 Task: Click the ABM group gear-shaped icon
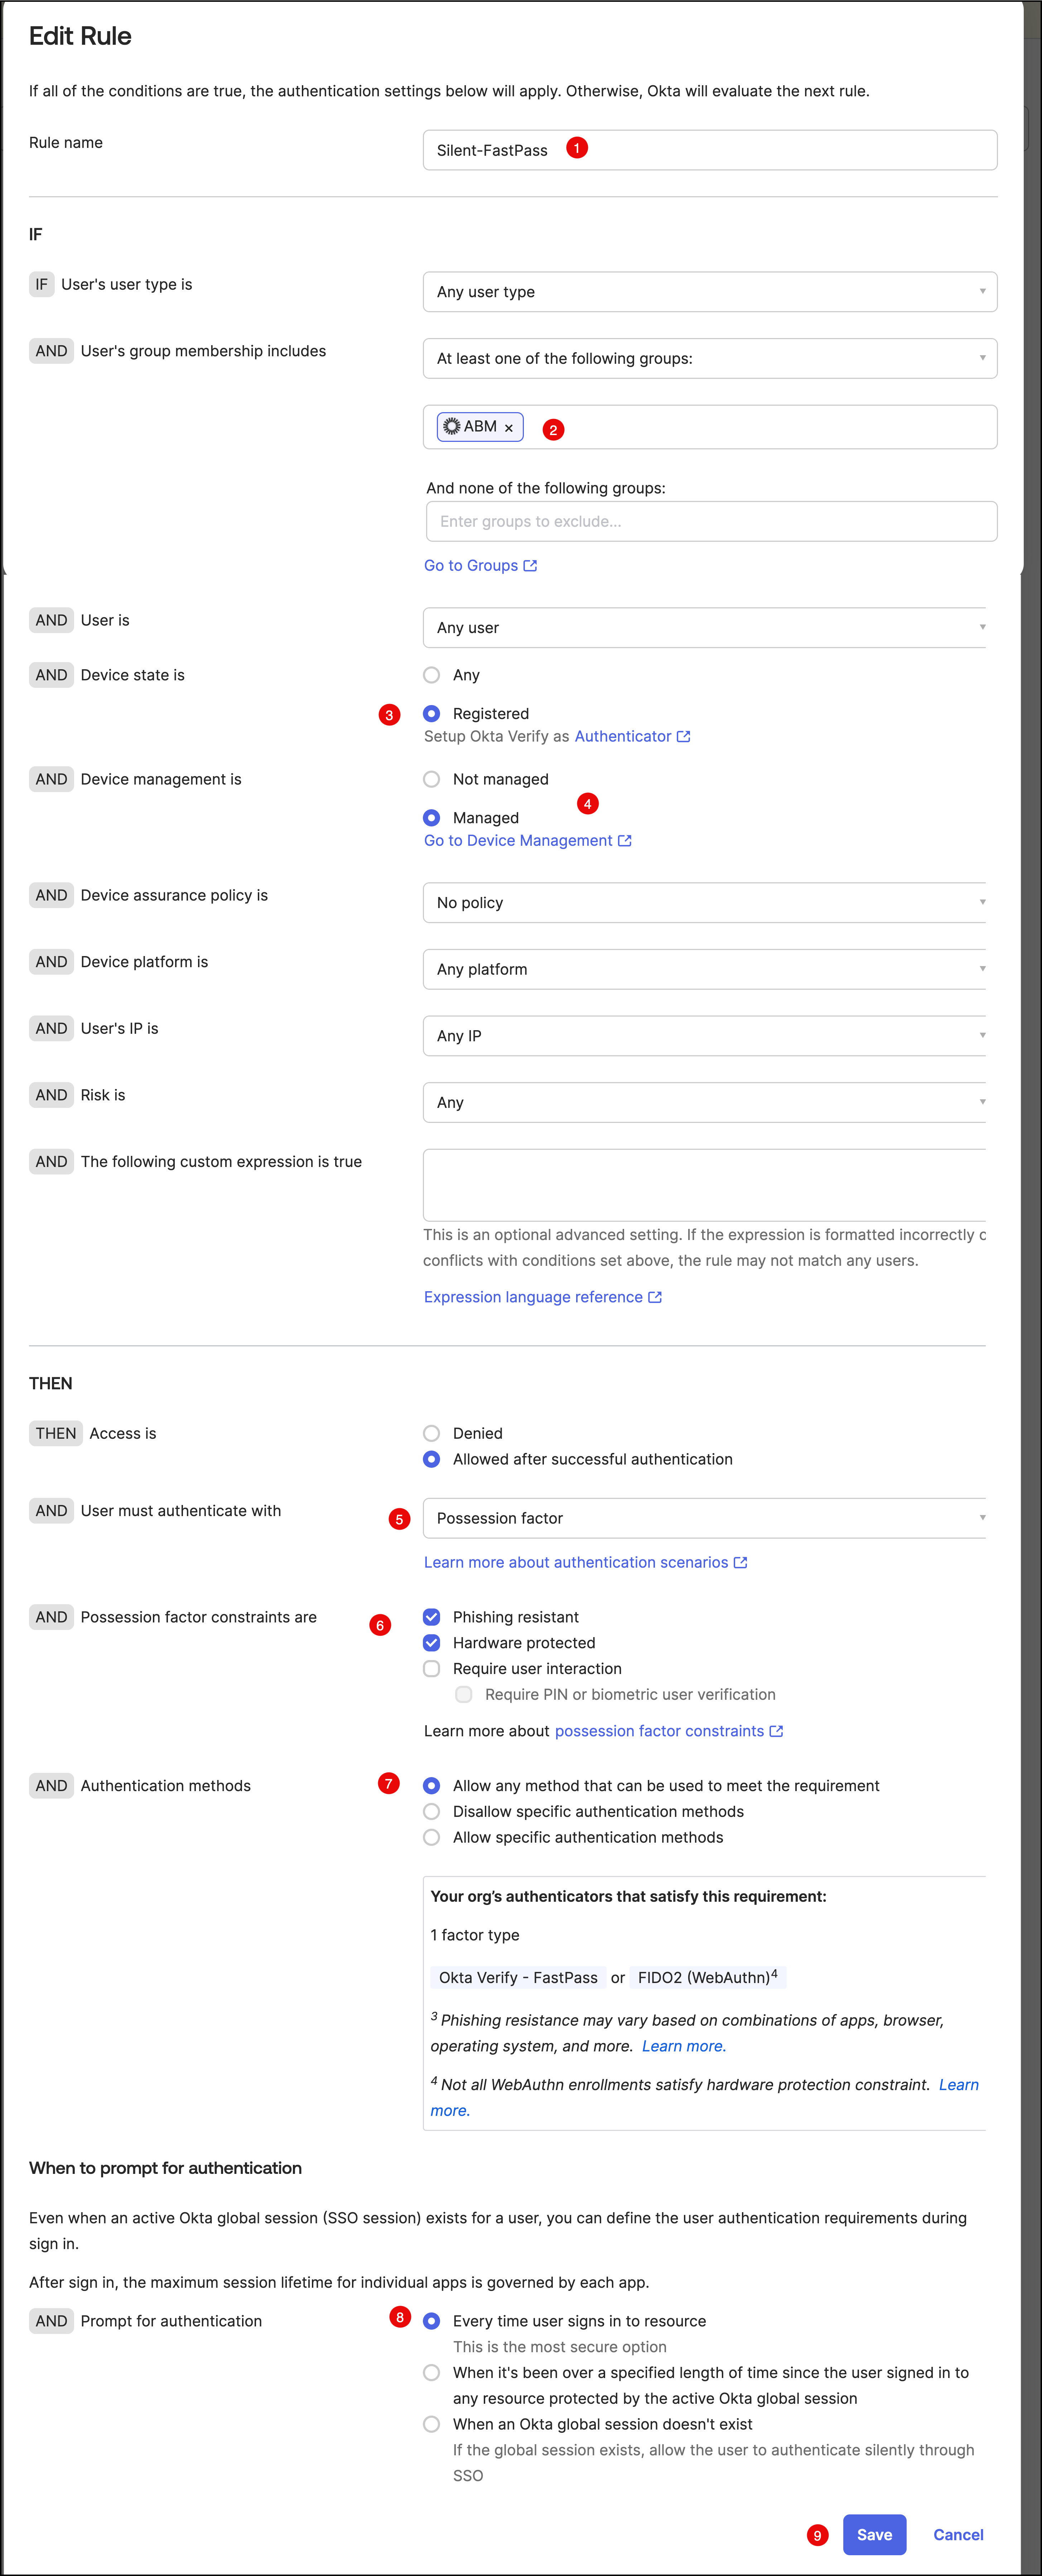[x=452, y=427]
